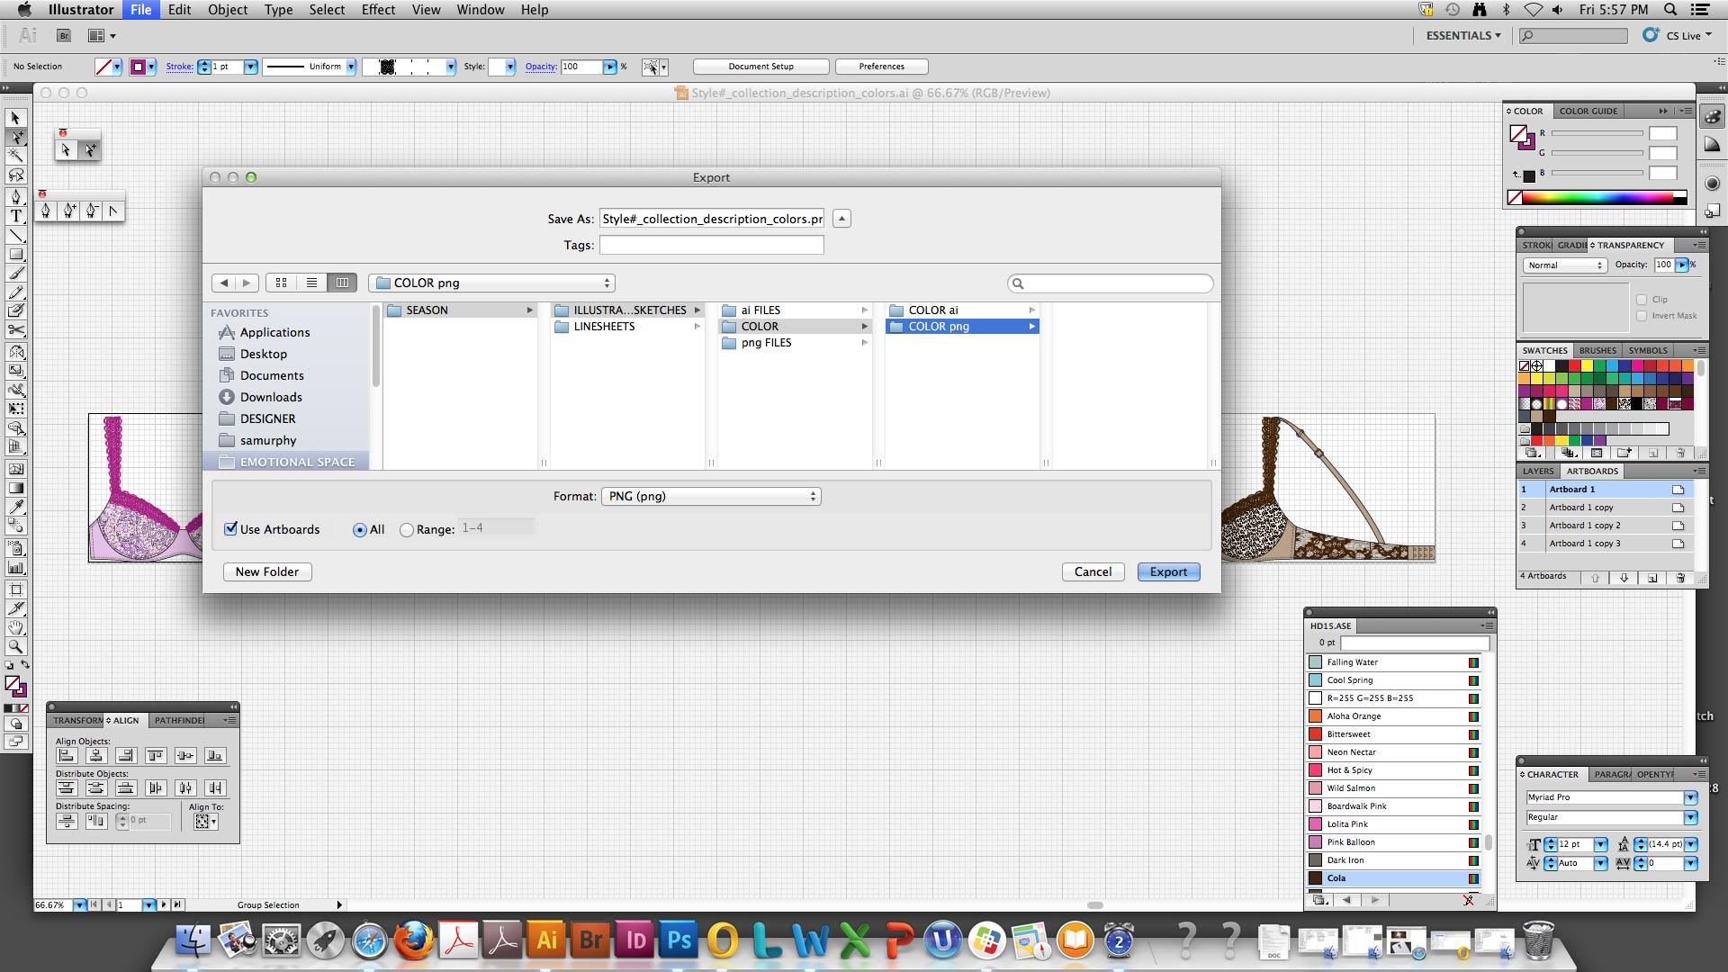Select the Type tool in toolbar
The image size is (1728, 972).
point(16,216)
